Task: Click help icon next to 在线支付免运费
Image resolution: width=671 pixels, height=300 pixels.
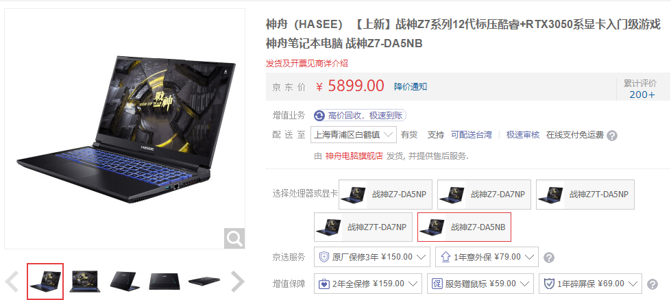Action: click(x=612, y=136)
